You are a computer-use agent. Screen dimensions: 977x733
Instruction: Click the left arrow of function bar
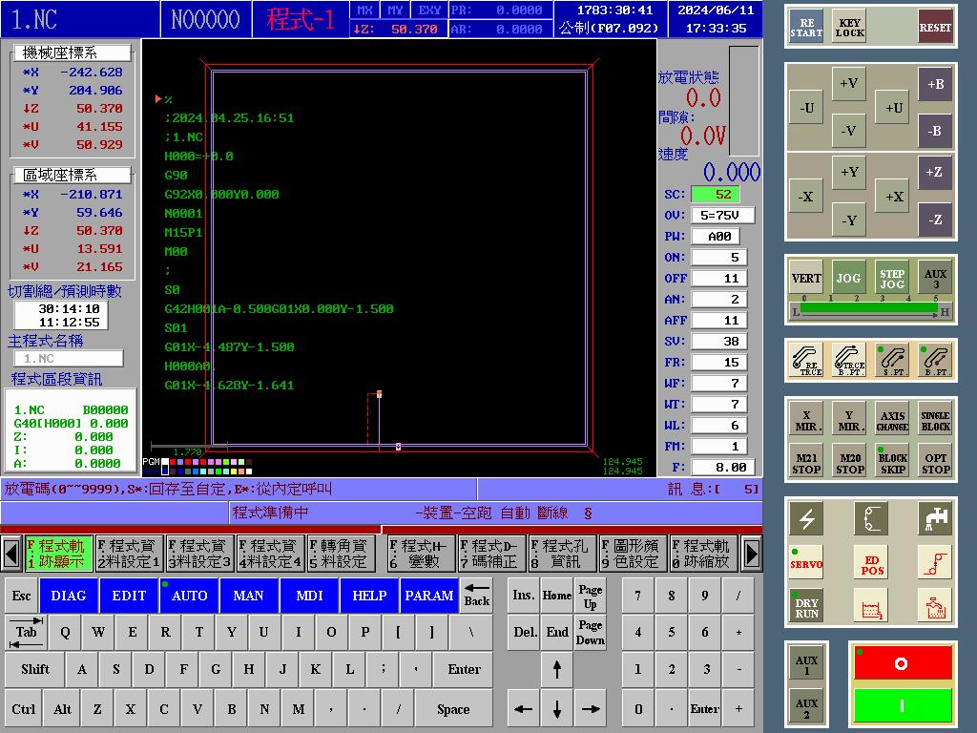11,554
